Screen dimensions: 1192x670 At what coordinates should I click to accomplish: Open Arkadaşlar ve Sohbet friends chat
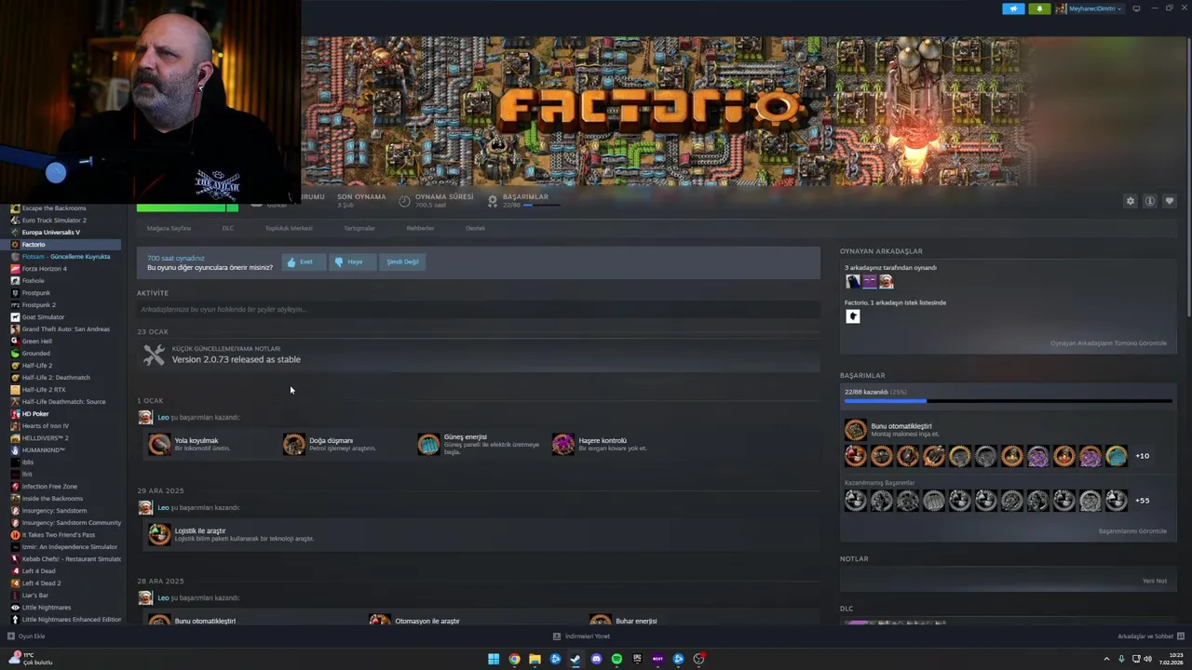click(x=1150, y=636)
